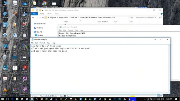Click 'Songs Editor' in address breadcrumb
This screenshot has width=180, height=101.
[x=63, y=17]
